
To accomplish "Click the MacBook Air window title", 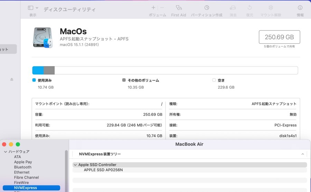I will pos(189,144).
